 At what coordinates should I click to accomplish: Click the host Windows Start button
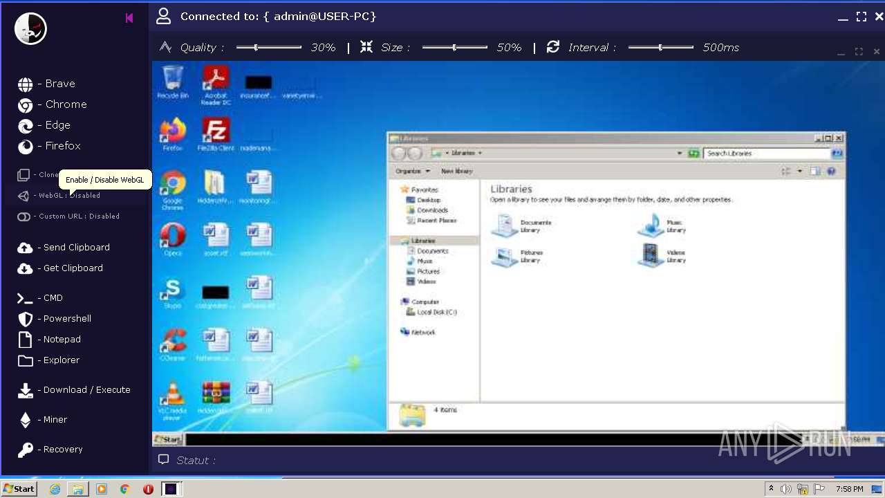tap(19, 489)
